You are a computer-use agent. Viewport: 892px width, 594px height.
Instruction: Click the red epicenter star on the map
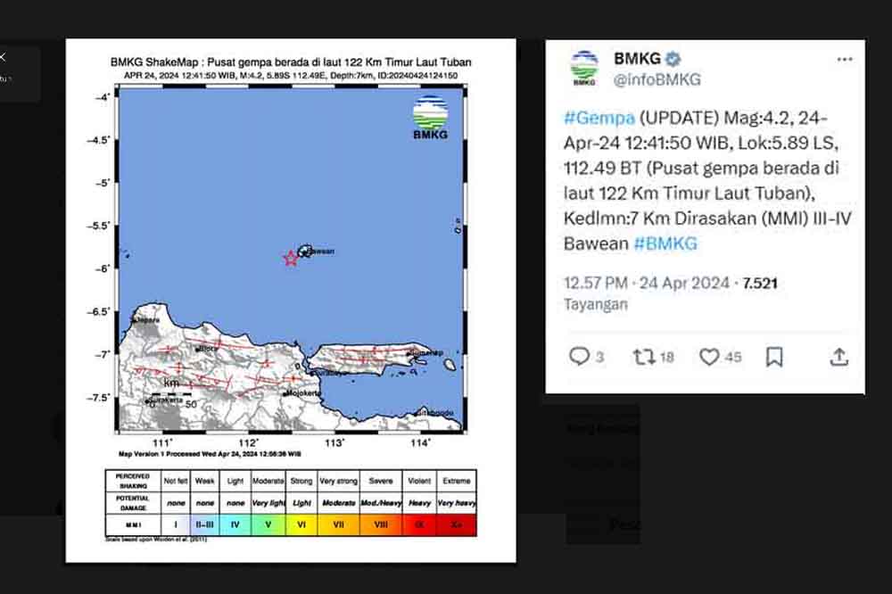290,259
